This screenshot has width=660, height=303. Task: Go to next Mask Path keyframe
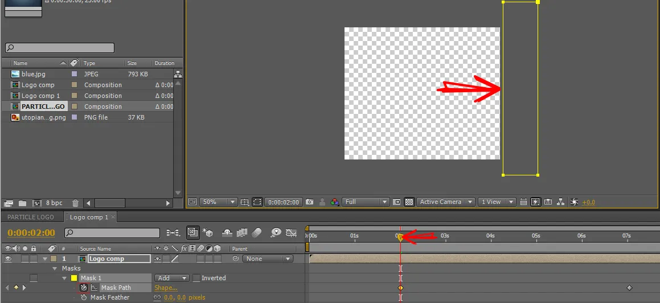[24, 288]
